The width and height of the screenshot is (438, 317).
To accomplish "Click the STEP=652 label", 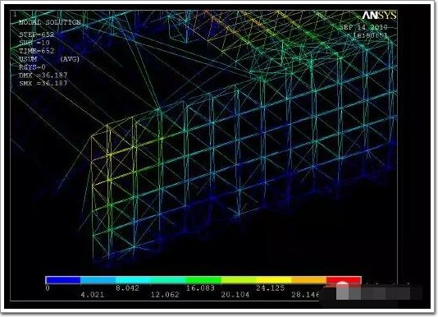I will pyautogui.click(x=36, y=34).
